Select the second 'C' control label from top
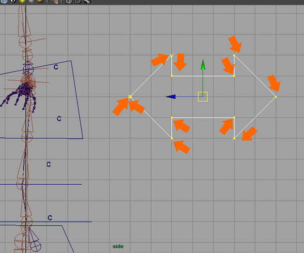 pos(59,119)
